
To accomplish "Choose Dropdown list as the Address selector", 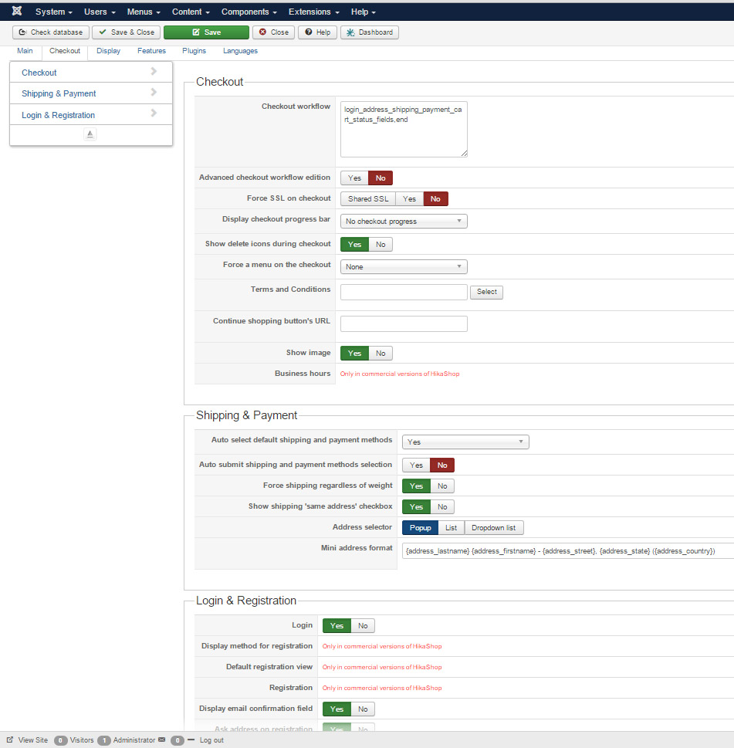I will [494, 527].
